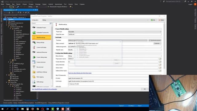Image resolution: width=197 pixels, height=111 pixels.
Task: Click the Customize button beside Make command
Action: coord(157,43)
